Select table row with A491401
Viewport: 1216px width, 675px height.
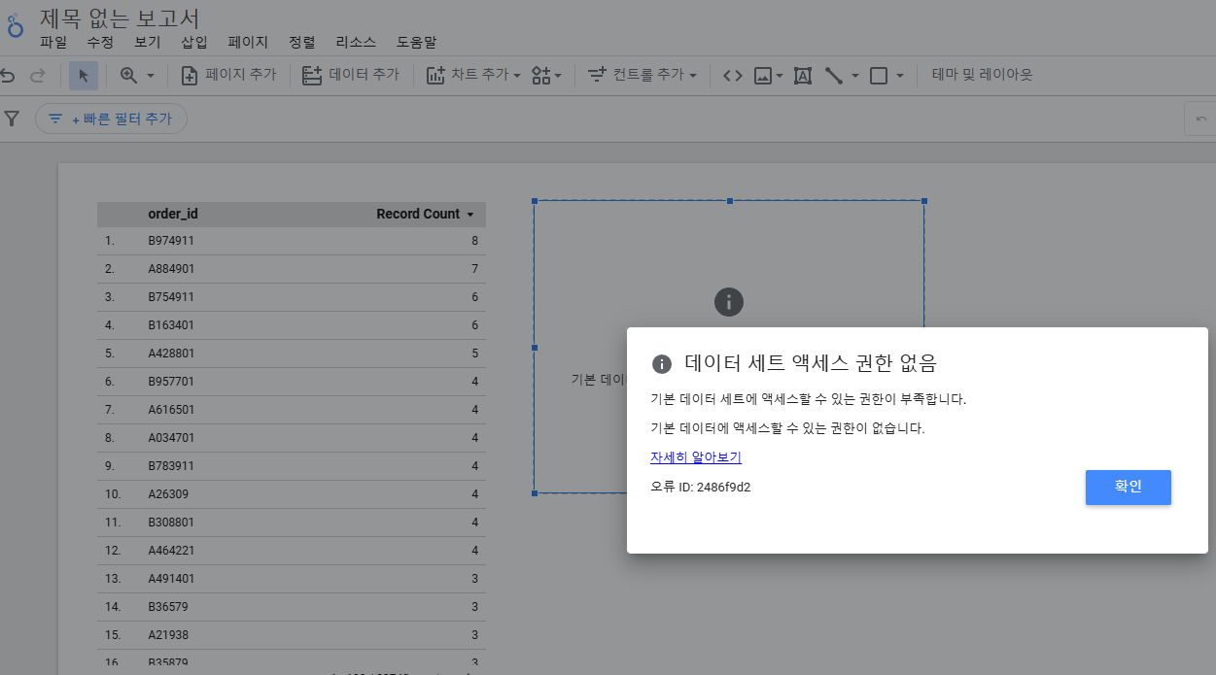(x=292, y=579)
